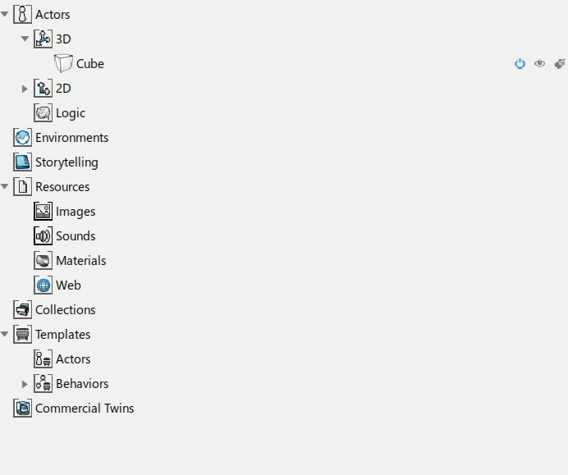Click the Images resource icon
The width and height of the screenshot is (568, 475).
pos(44,212)
